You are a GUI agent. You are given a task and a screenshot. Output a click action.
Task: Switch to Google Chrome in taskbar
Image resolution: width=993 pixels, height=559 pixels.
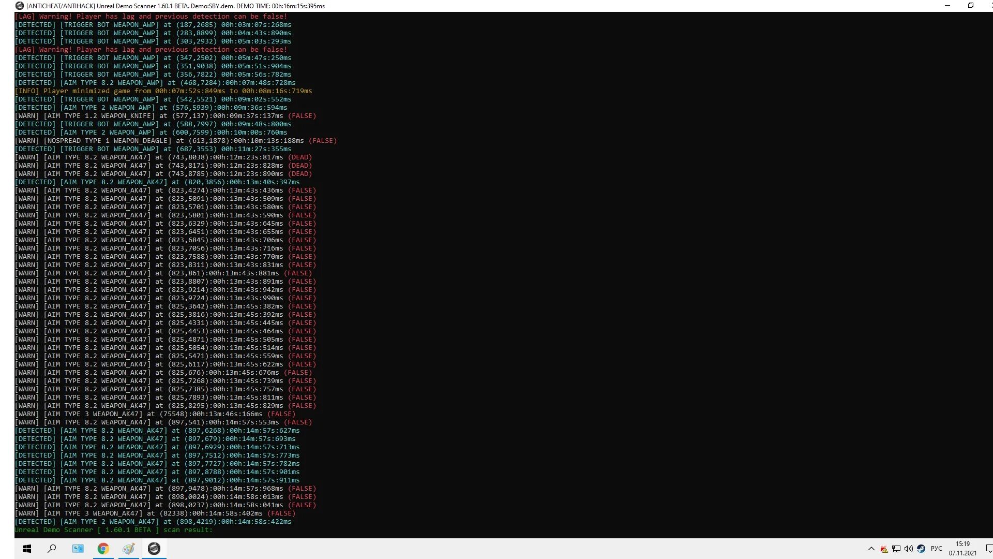coord(103,549)
